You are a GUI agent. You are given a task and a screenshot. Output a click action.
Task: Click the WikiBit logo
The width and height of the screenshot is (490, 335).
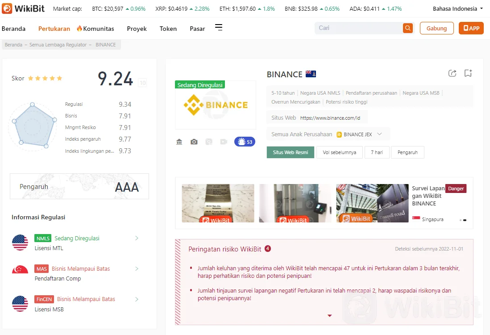(x=24, y=8)
